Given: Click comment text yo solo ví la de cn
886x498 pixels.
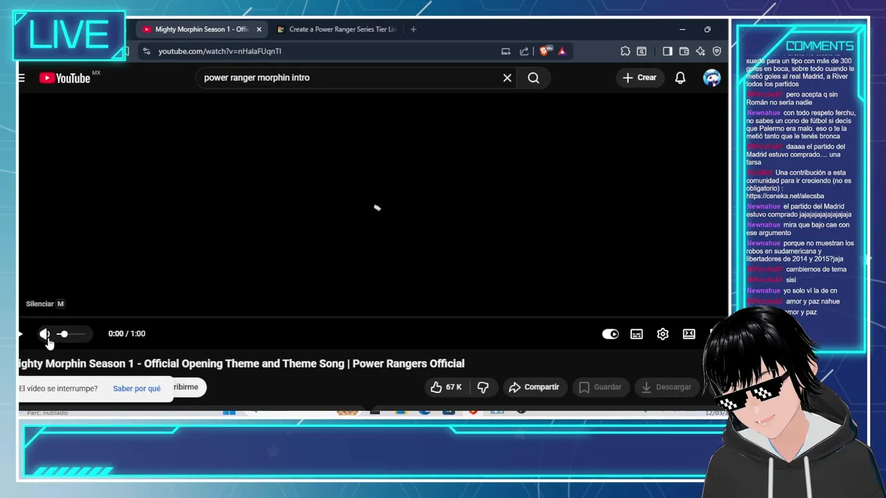Looking at the screenshot, I should (811, 291).
